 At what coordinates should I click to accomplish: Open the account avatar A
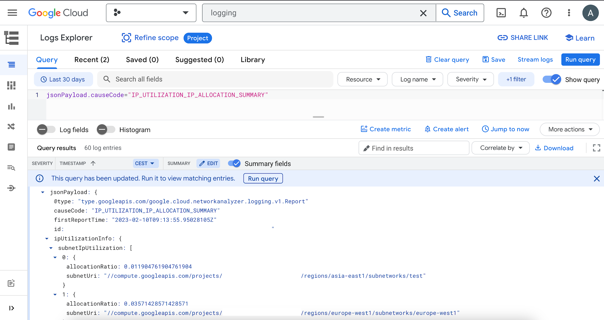pos(590,13)
